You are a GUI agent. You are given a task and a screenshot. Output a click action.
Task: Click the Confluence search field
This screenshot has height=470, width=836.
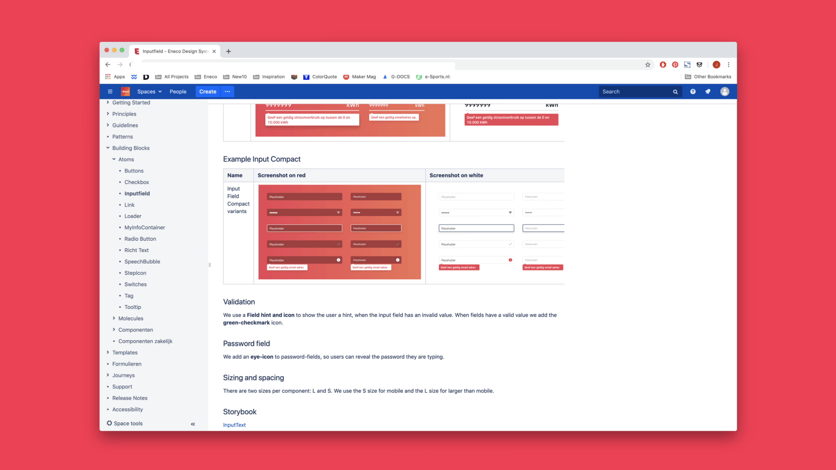point(635,91)
